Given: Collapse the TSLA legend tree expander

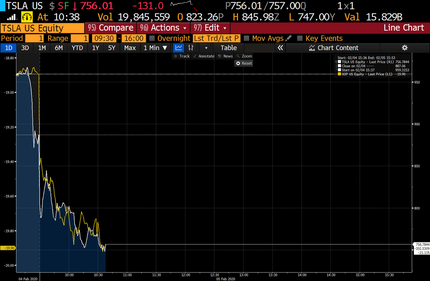Looking at the screenshot, I should 336,62.
